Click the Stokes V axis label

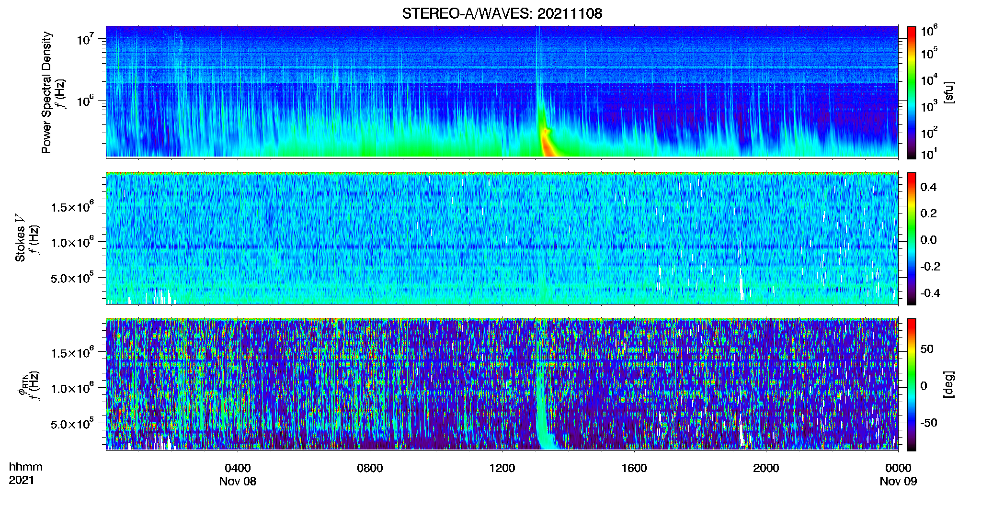point(20,238)
